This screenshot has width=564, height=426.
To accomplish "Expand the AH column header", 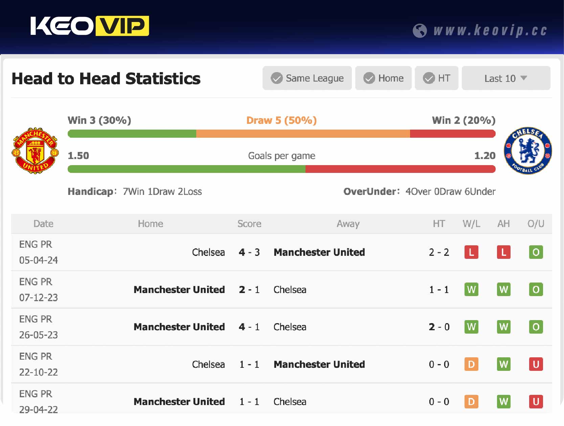I will point(503,224).
